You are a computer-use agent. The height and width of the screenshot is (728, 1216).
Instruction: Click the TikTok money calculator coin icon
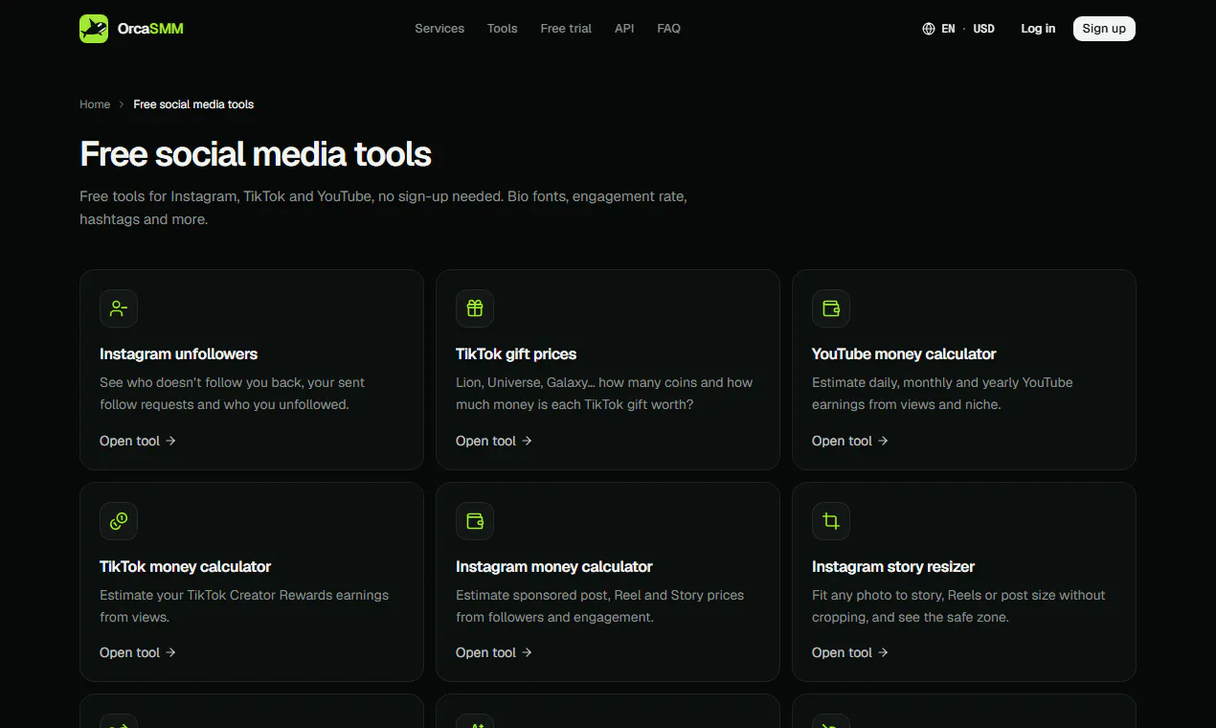(x=119, y=521)
